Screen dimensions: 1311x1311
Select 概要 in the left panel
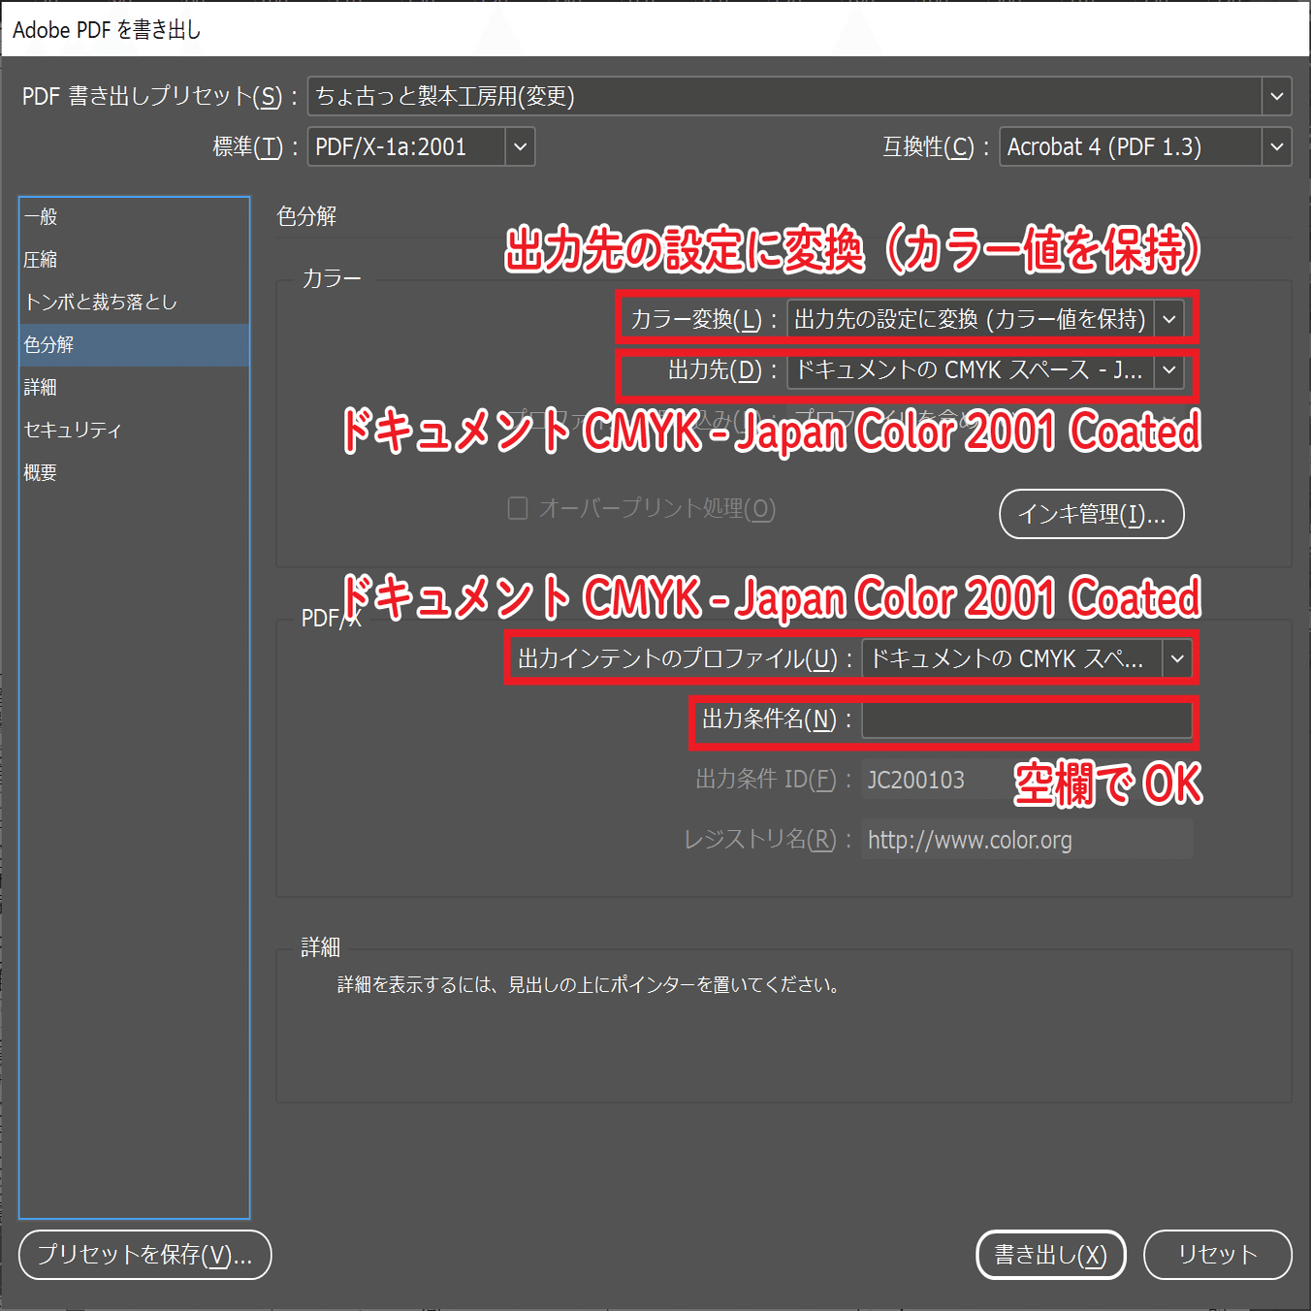click(135, 473)
